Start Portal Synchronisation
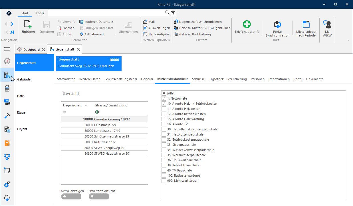Viewport: 353px width, 206px height. [277, 29]
